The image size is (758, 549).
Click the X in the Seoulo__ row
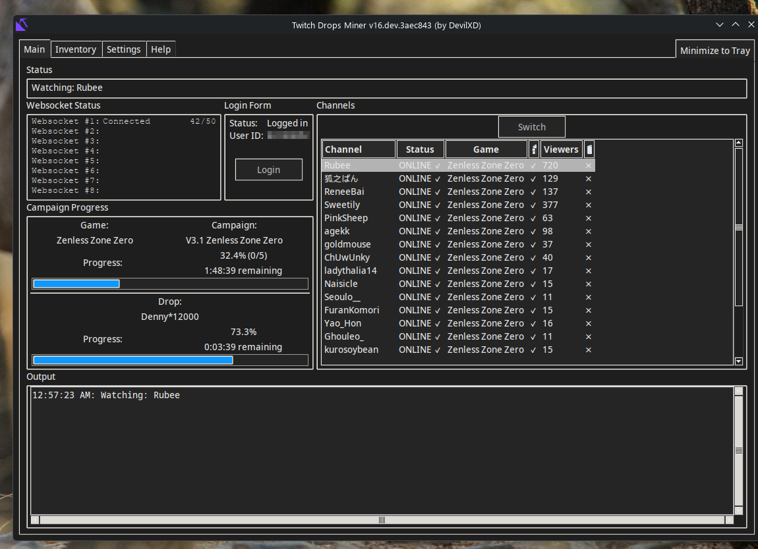[589, 298]
